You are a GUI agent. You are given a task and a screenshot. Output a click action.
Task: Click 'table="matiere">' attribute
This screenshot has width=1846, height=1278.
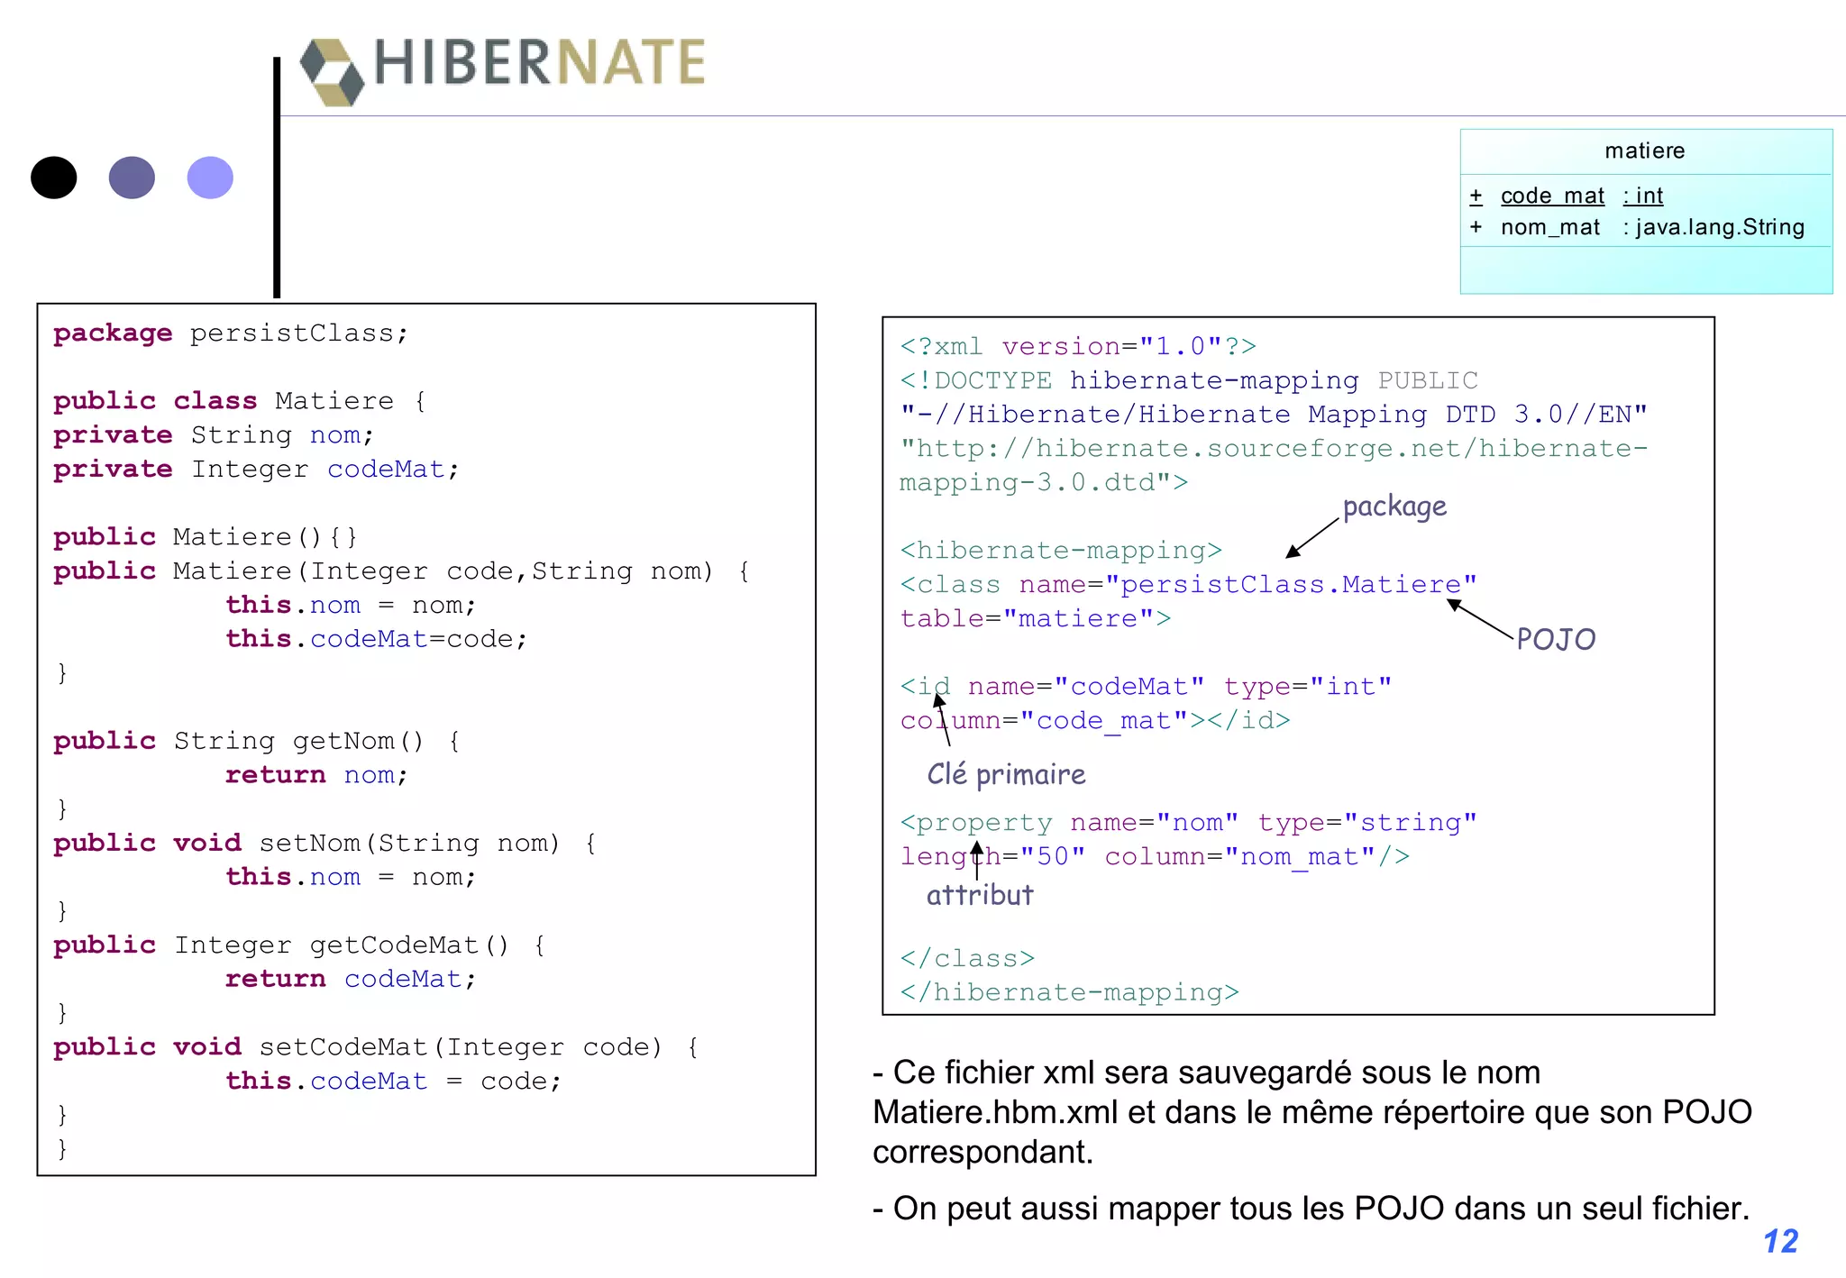[x=1036, y=618]
